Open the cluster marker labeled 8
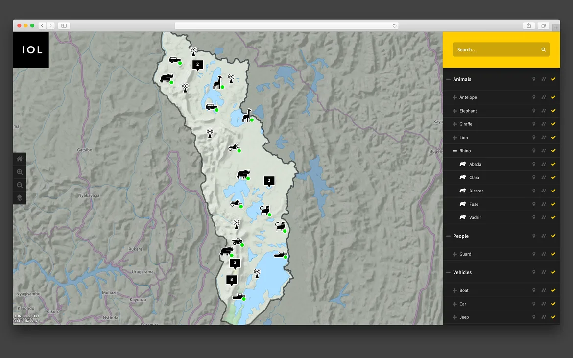The image size is (573, 358). [231, 280]
